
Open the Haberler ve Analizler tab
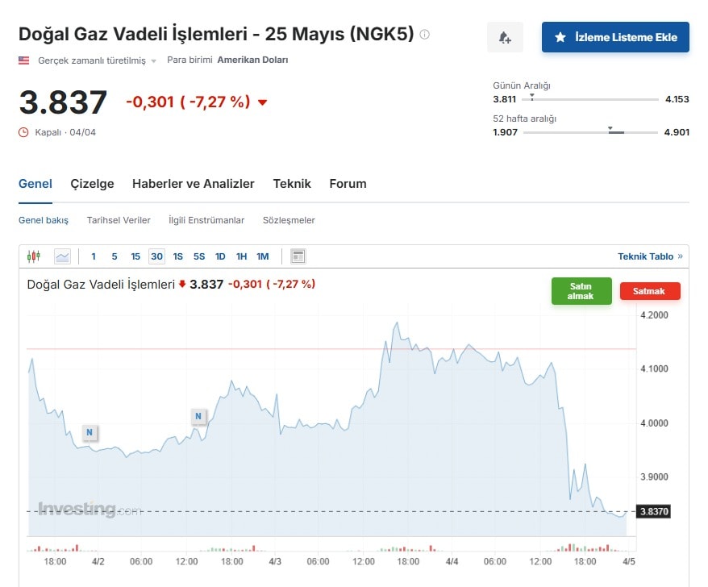[193, 184]
